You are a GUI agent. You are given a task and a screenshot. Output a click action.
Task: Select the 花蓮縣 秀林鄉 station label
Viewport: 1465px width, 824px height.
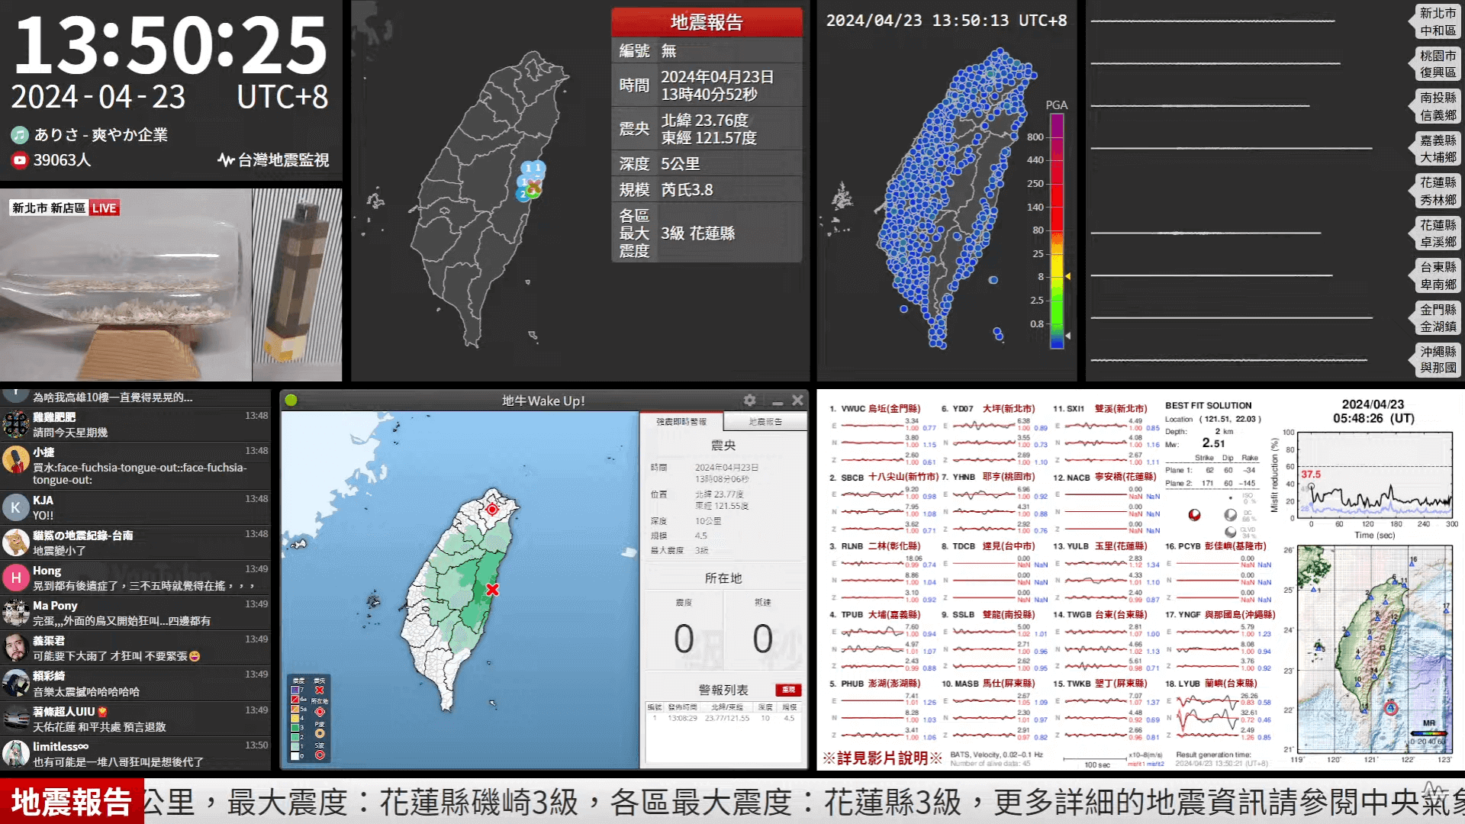(x=1438, y=192)
